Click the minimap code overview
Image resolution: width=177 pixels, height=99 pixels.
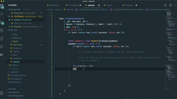[x=171, y=50]
